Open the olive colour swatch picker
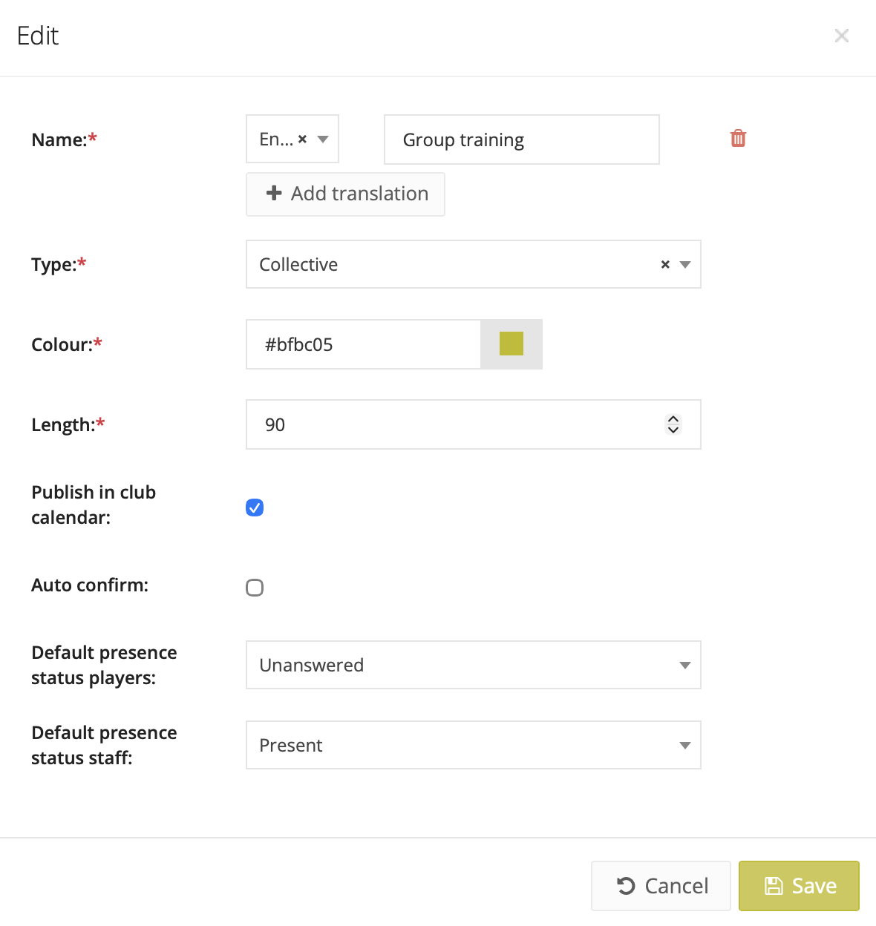The height and width of the screenshot is (926, 876). coord(511,344)
